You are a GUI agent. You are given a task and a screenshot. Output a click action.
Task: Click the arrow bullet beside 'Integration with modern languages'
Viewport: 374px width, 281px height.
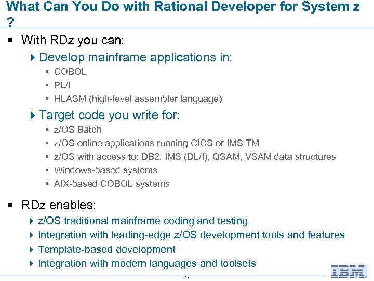pyautogui.click(x=32, y=263)
